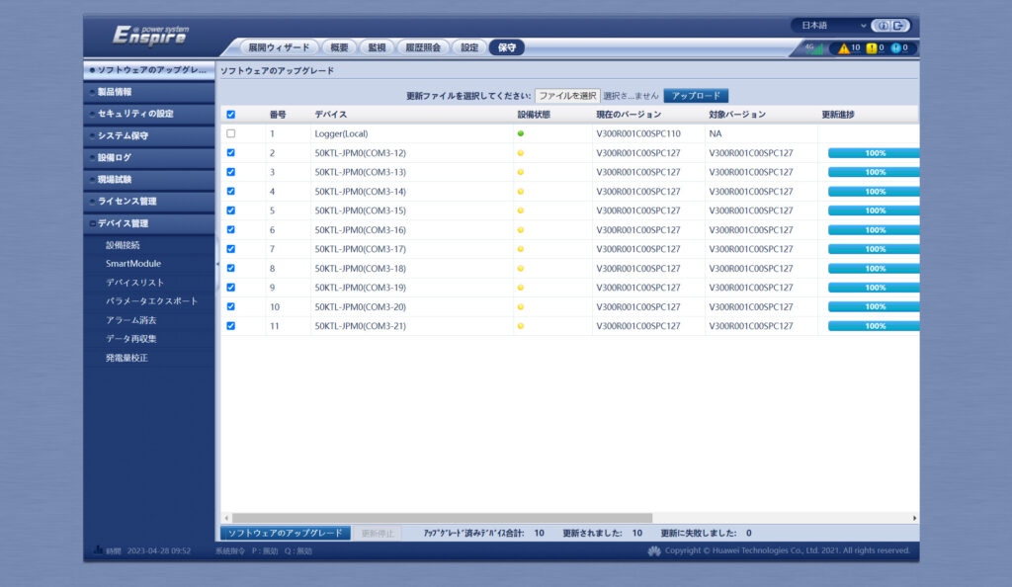Click the ファイルを選択 file chooser field
Image resolution: width=1012 pixels, height=587 pixels.
(x=567, y=96)
